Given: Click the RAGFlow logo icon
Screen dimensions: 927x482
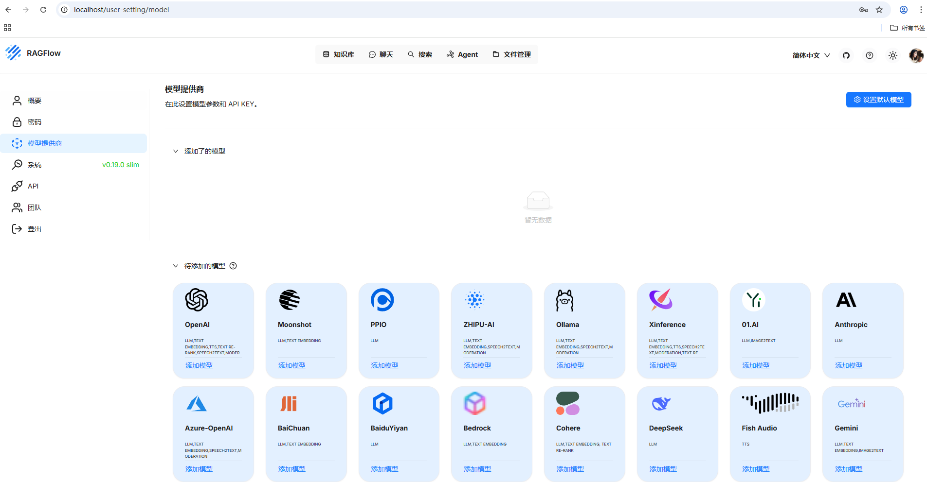Looking at the screenshot, I should (13, 52).
